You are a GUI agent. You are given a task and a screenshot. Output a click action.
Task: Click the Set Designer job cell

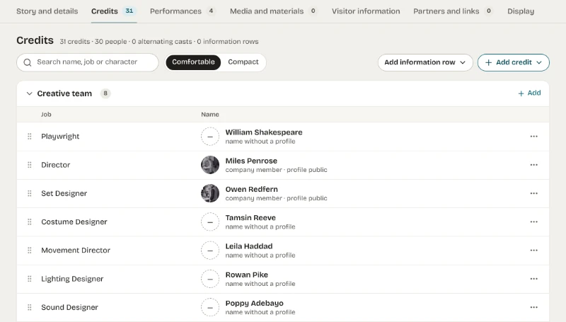64,193
